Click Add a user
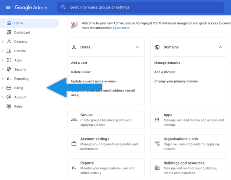The height and width of the screenshot is (180, 231). (79, 63)
